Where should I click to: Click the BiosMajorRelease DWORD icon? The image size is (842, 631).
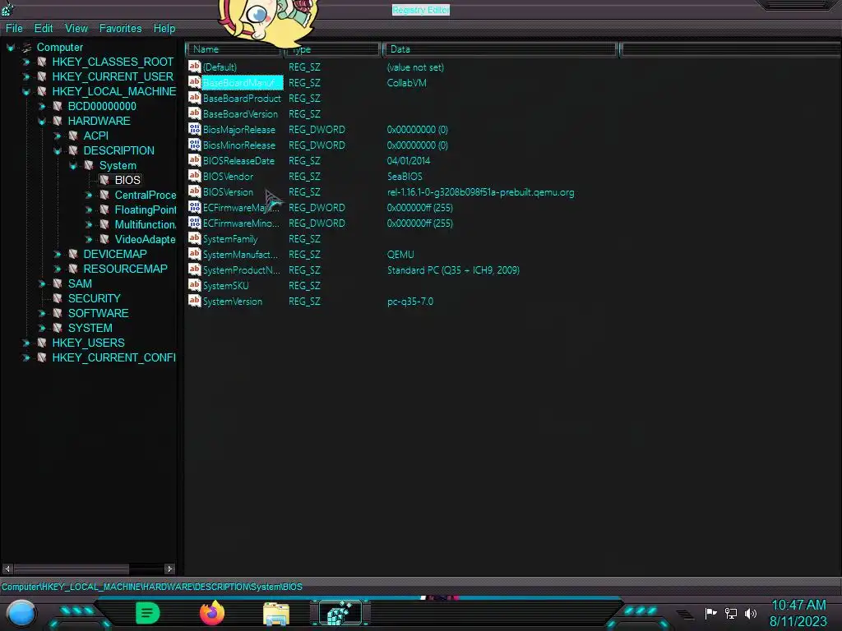[x=194, y=129]
